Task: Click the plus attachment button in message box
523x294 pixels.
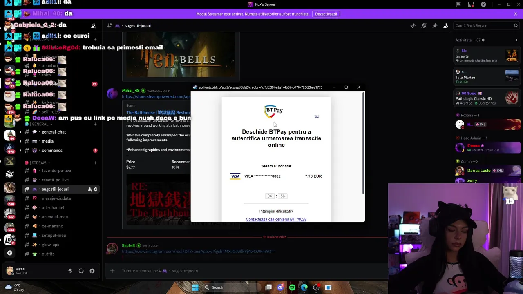Action: click(112, 271)
